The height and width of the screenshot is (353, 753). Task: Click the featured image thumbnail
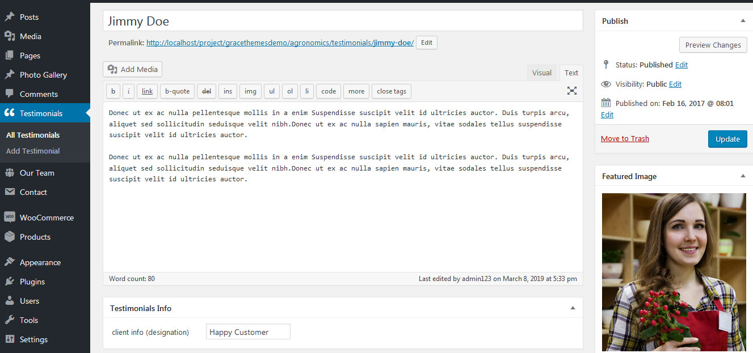(674, 272)
